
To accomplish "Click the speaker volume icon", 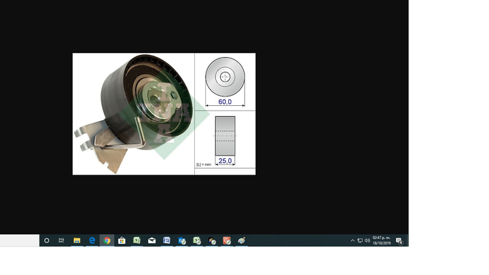I will (367, 240).
